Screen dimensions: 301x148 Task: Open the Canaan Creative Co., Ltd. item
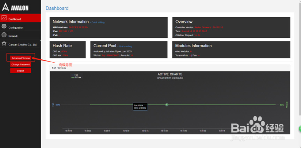tap(20, 44)
